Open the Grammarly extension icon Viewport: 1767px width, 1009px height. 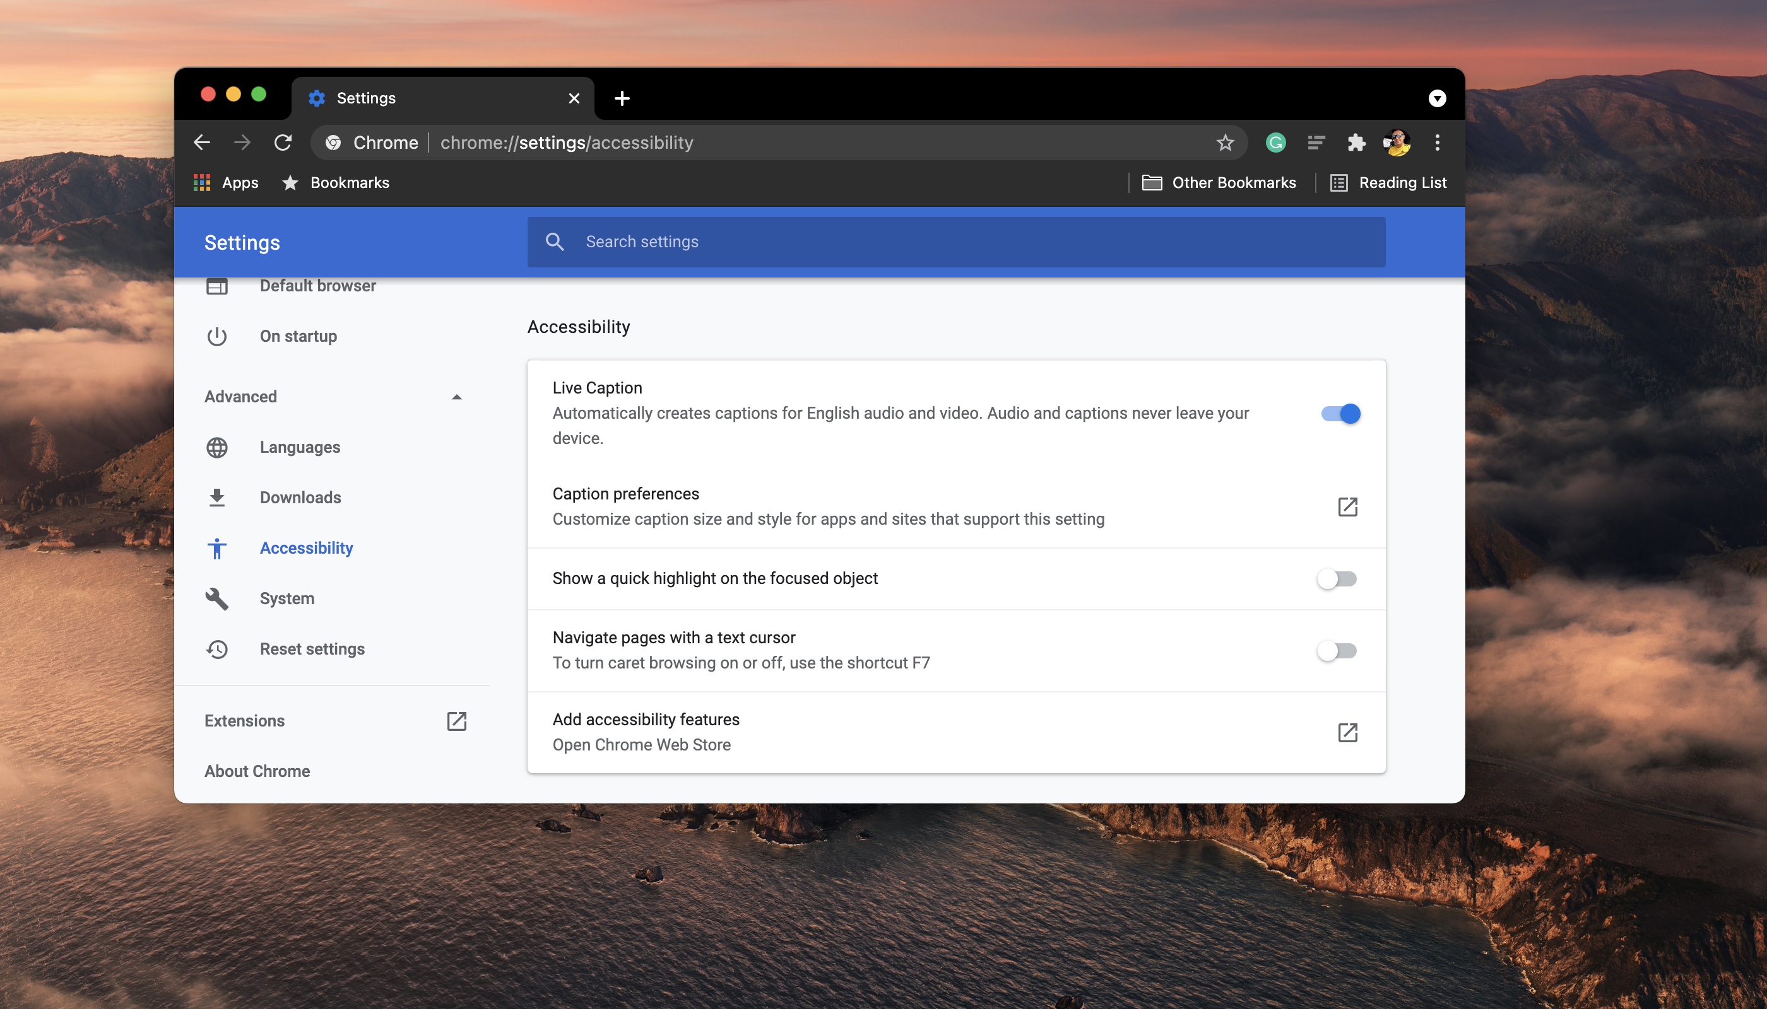tap(1275, 143)
